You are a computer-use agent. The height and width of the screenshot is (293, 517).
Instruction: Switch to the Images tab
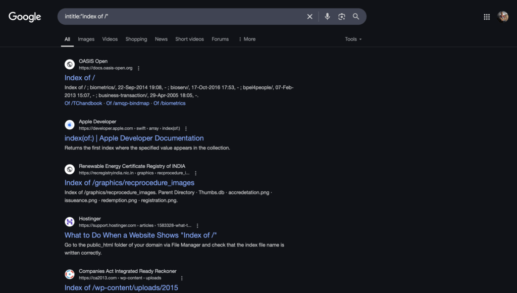(x=86, y=39)
